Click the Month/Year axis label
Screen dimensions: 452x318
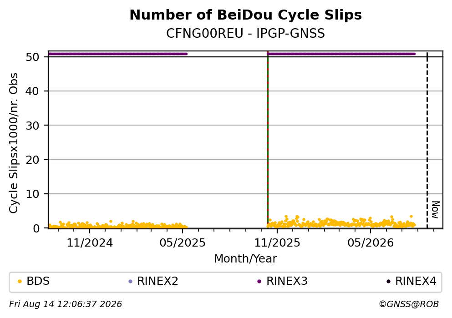(246, 259)
